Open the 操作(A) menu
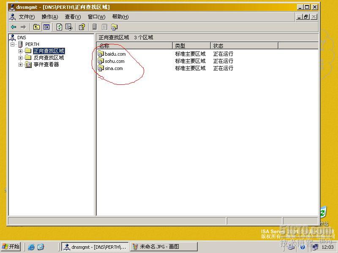The height and width of the screenshot is (253, 338). click(50, 17)
